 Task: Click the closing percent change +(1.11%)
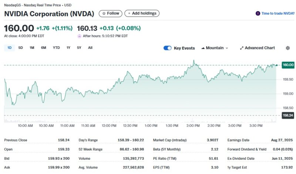tap(62, 29)
